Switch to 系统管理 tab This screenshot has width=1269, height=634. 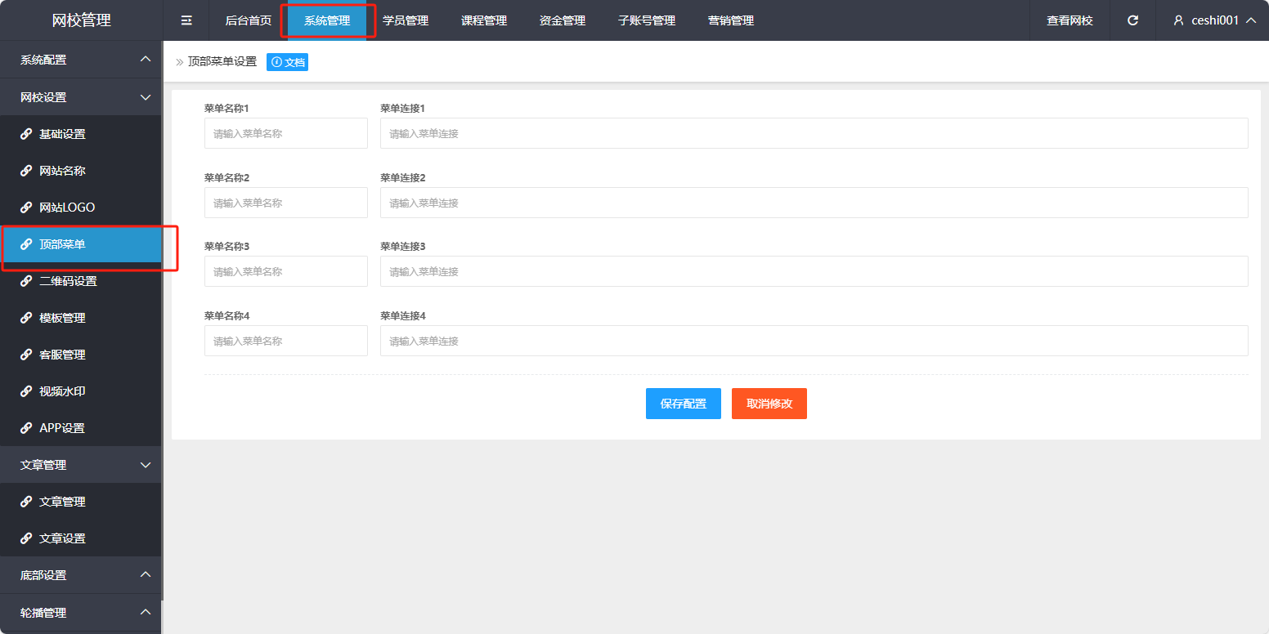tap(327, 20)
